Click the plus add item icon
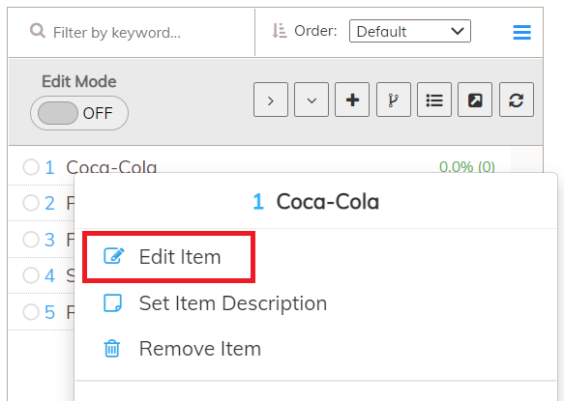564x401 pixels. click(352, 100)
